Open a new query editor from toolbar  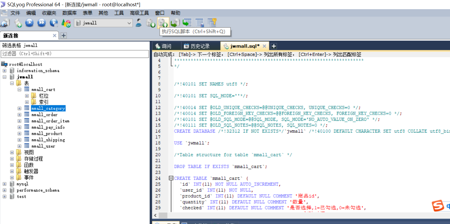[x=18, y=23]
